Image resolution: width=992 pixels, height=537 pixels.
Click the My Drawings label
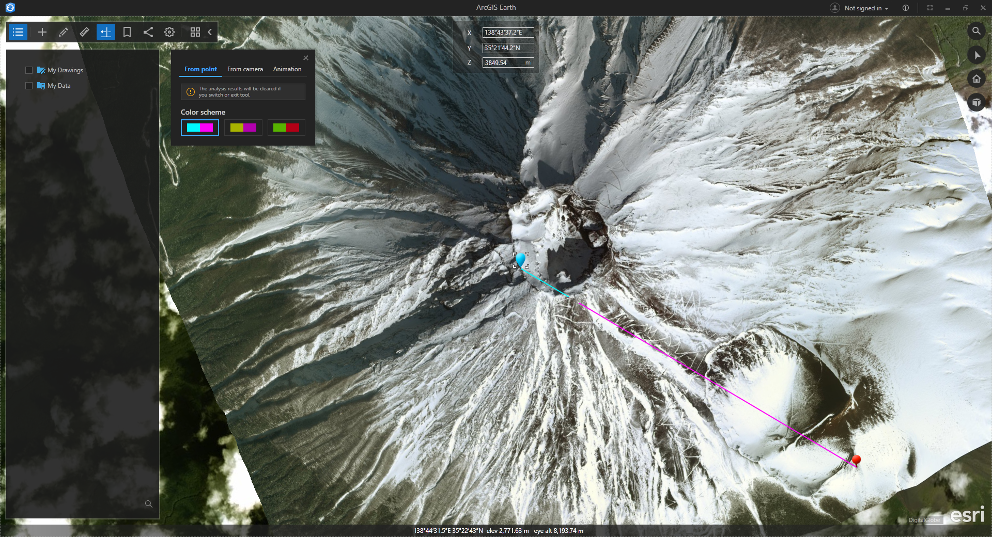click(65, 70)
